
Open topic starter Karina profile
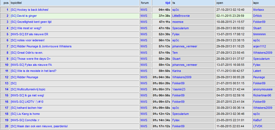click(176, 71)
